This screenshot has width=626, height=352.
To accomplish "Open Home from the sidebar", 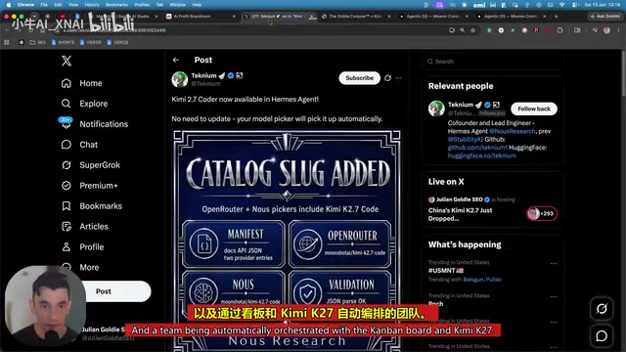I will click(x=82, y=83).
